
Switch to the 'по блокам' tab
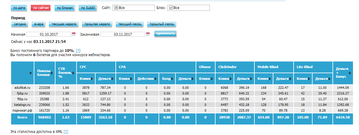point(65,8)
